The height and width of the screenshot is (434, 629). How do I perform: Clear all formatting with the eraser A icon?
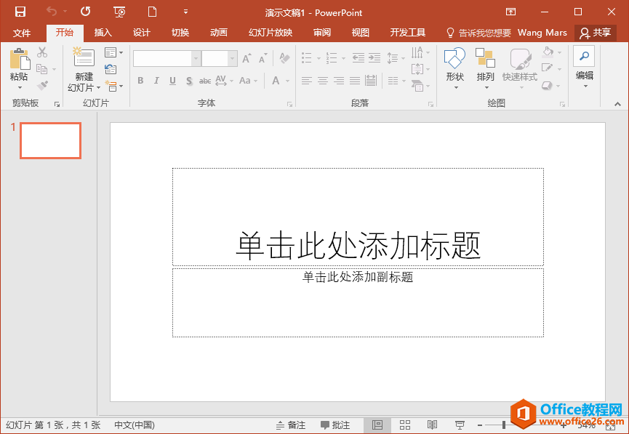pyautogui.click(x=284, y=58)
